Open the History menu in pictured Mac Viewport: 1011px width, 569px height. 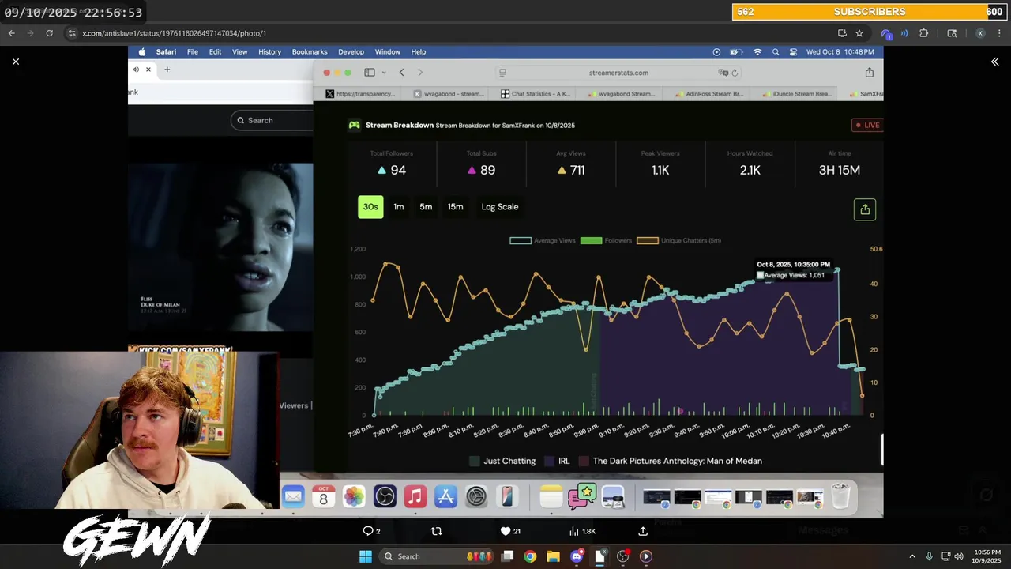(x=269, y=52)
